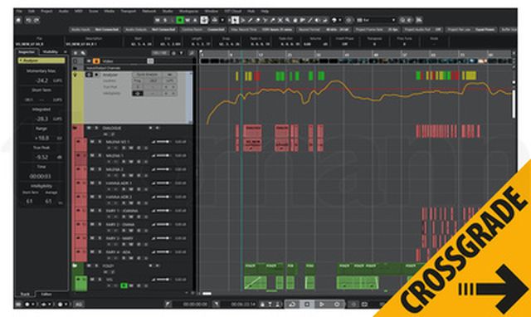The height and width of the screenshot is (317, 531).
Task: Click the Integrated loudness value in Inspector
Action: pos(42,119)
